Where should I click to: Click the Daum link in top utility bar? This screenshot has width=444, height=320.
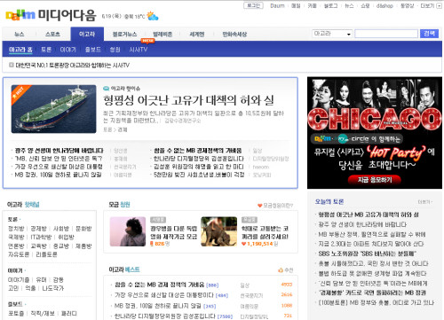[277, 5]
